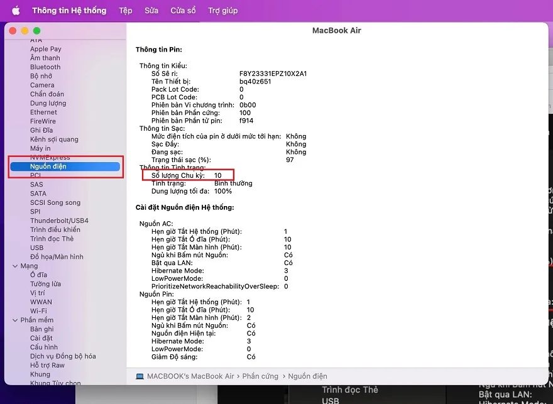Select Bluetooth in the hardware list
This screenshot has width=553, height=404.
[45, 67]
